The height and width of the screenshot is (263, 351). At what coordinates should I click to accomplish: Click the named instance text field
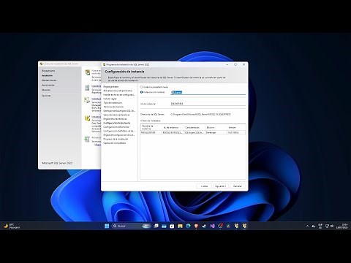[x=208, y=92]
